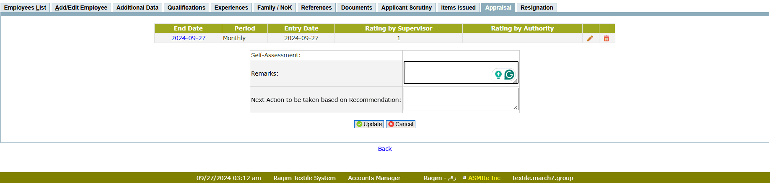Select the Items Issued tab

(458, 8)
